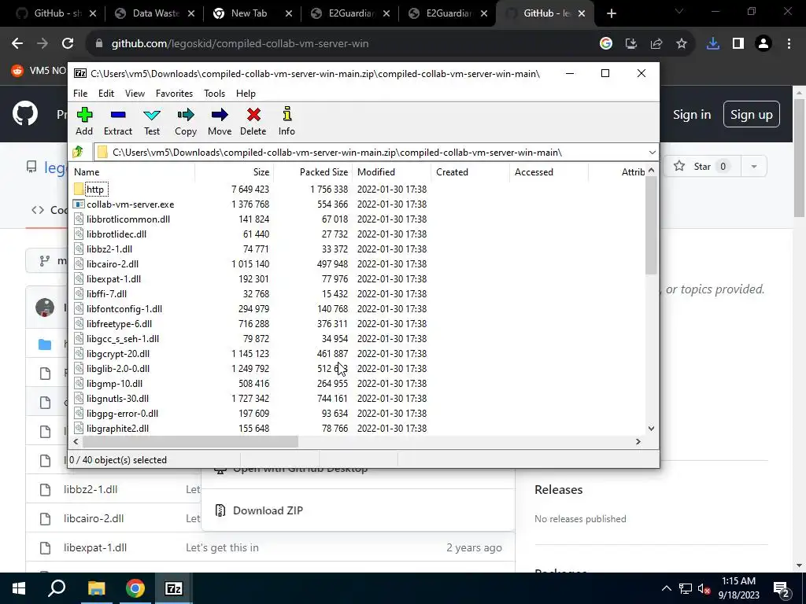This screenshot has width=806, height=604.
Task: Close the first E2Guardian tab
Action: [386, 14]
